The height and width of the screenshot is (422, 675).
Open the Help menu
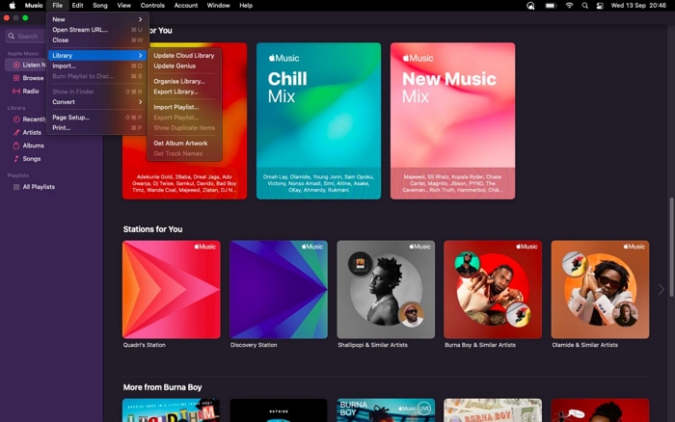(x=246, y=6)
